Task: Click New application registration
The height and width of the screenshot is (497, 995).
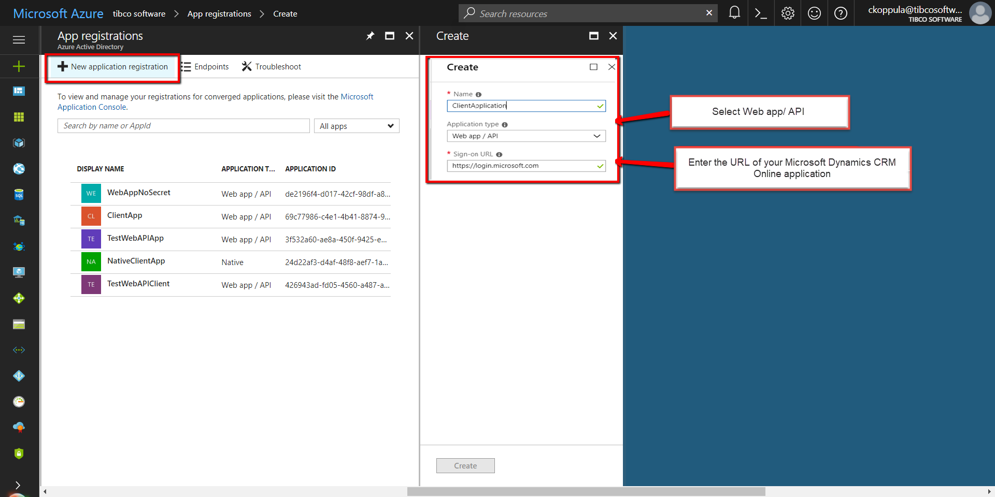Action: click(113, 67)
